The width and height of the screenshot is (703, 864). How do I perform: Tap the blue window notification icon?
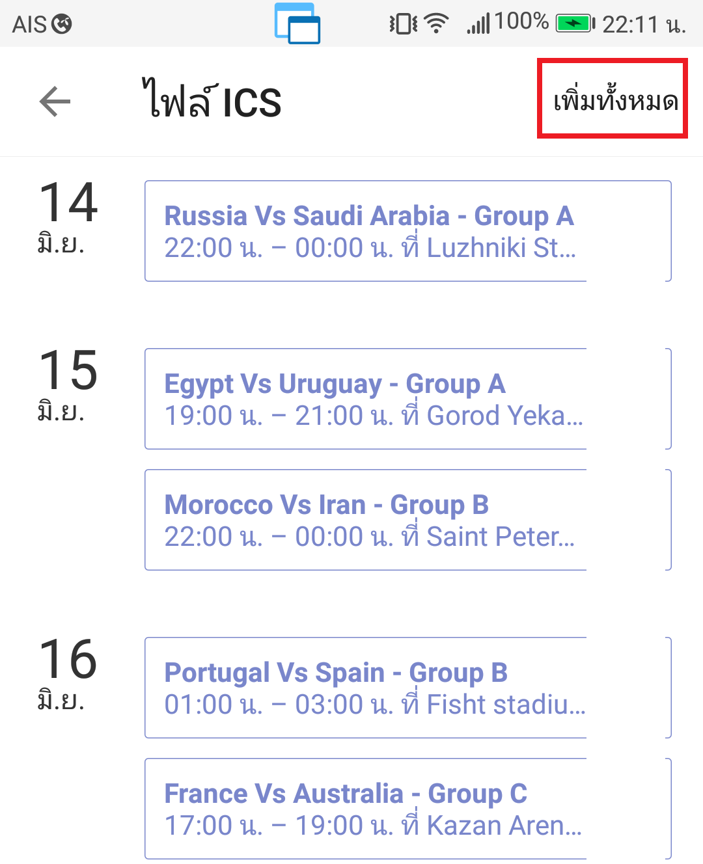(x=297, y=23)
